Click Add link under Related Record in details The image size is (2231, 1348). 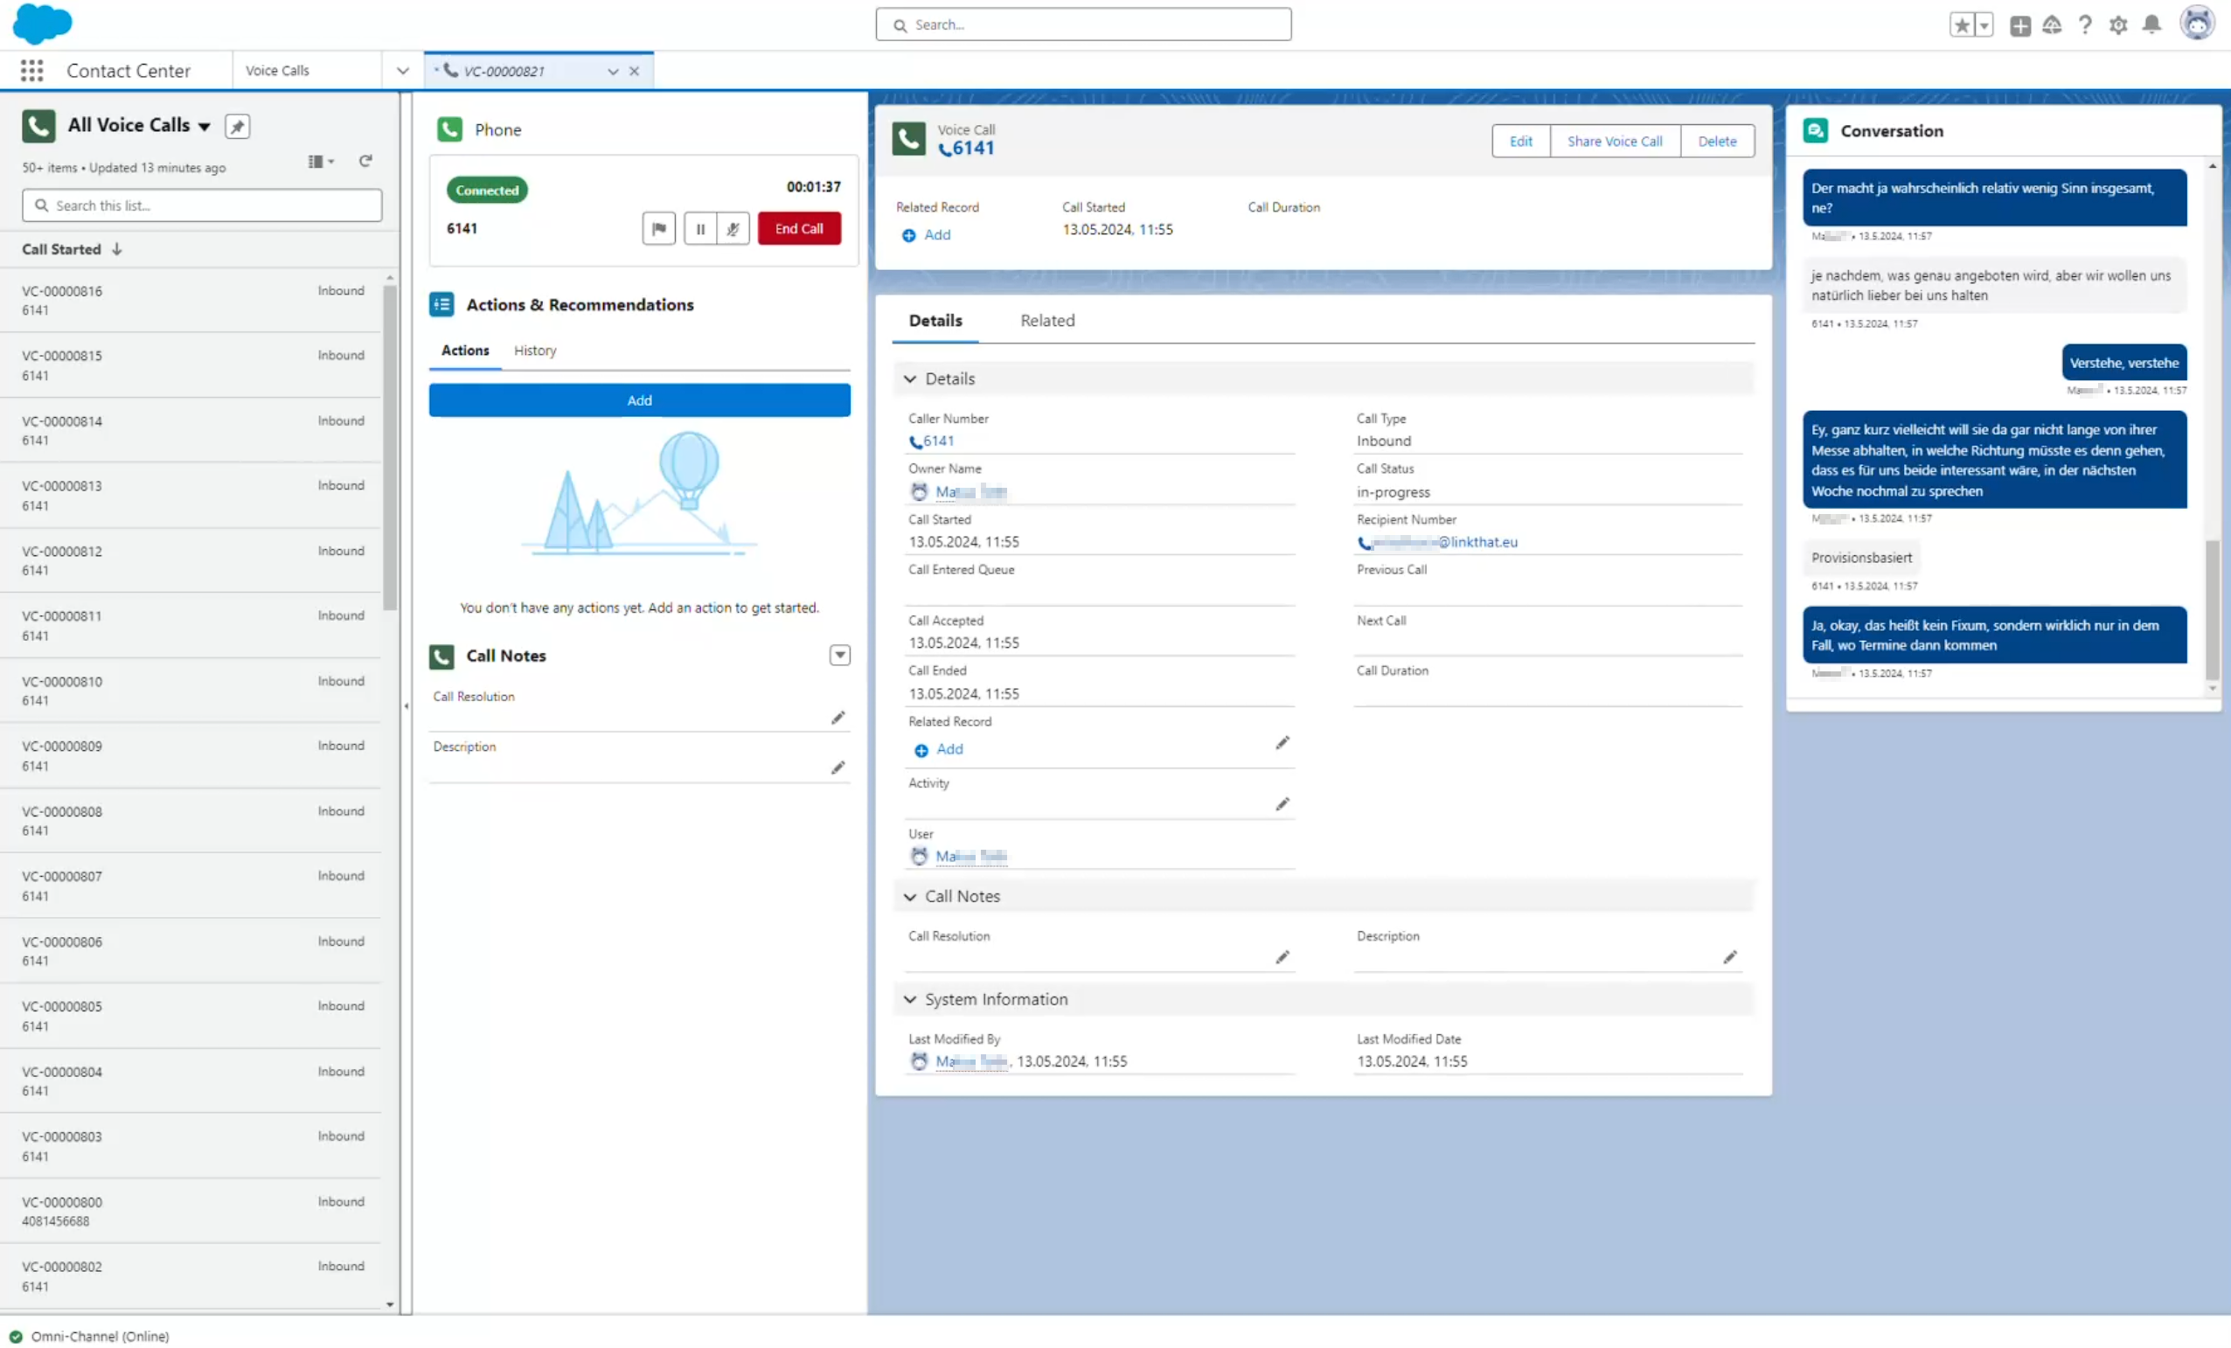[x=949, y=748]
